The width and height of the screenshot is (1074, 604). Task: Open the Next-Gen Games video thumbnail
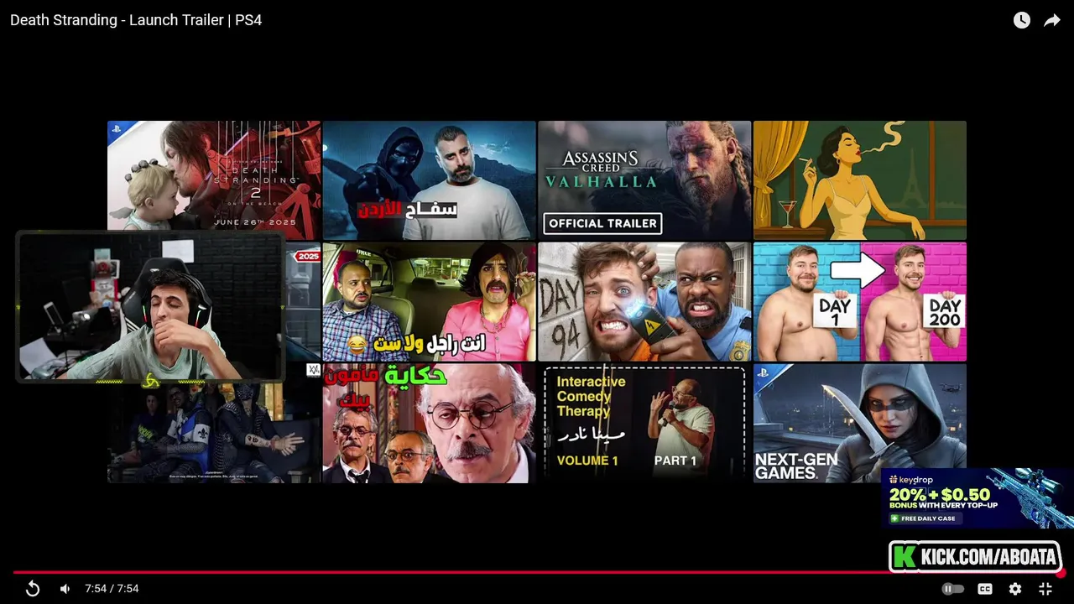[x=860, y=424]
